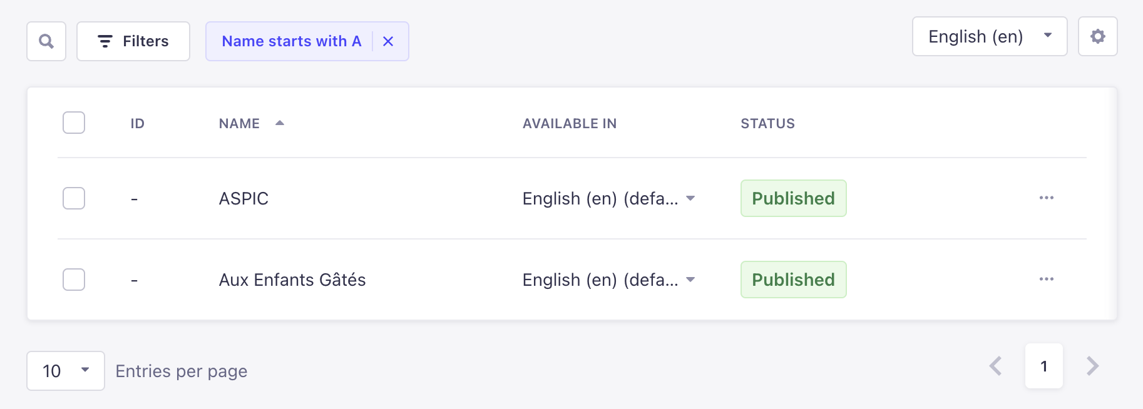Click the next page chevron
Screen dimensions: 1143x409
point(1092,366)
